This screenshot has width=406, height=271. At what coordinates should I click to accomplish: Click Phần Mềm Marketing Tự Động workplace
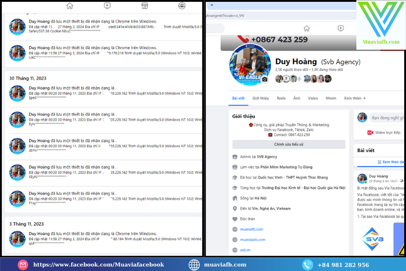click(x=286, y=167)
